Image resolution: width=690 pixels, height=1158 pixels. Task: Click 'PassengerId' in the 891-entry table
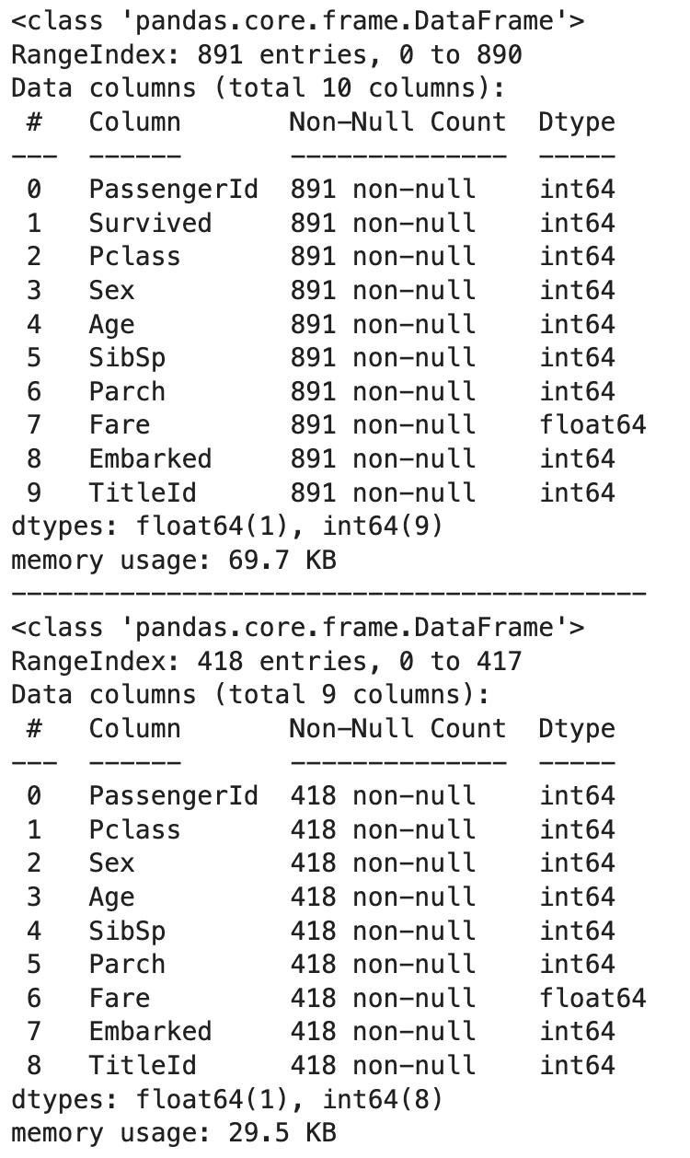[x=174, y=190]
